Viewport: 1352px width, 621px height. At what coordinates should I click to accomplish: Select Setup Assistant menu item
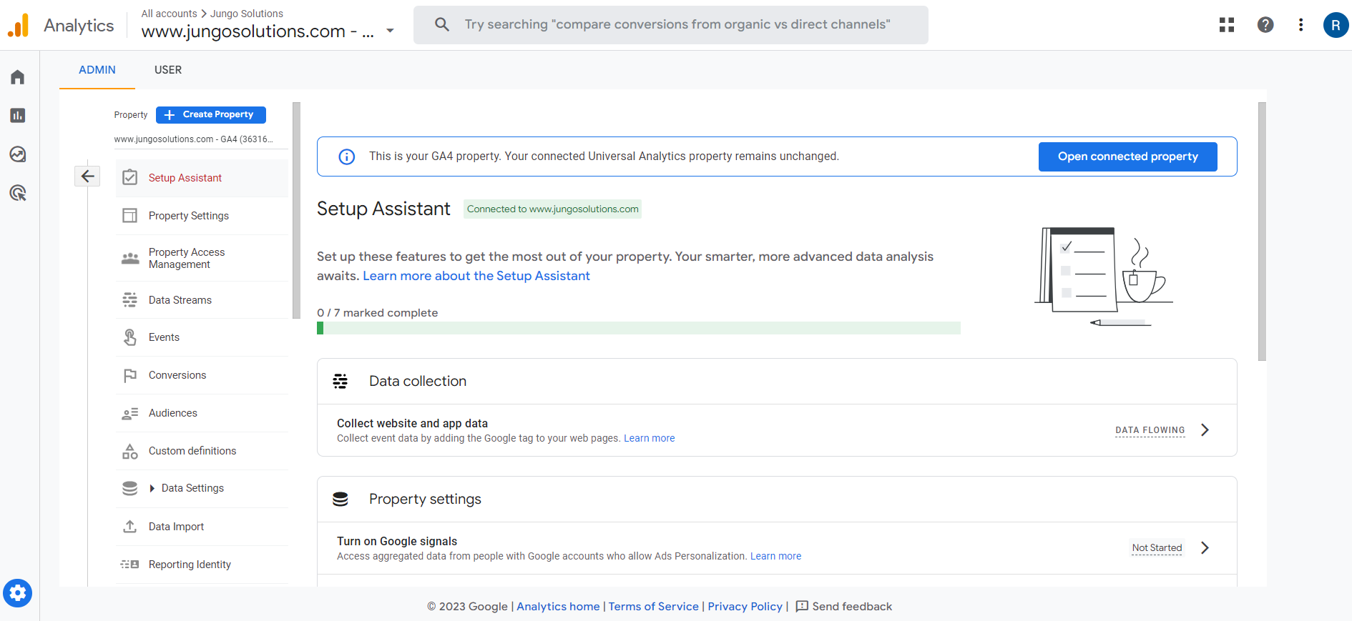tap(202, 178)
